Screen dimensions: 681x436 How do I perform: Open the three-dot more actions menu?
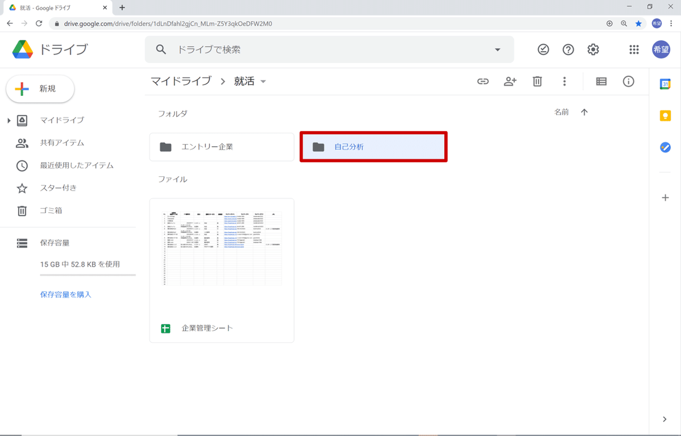(564, 81)
